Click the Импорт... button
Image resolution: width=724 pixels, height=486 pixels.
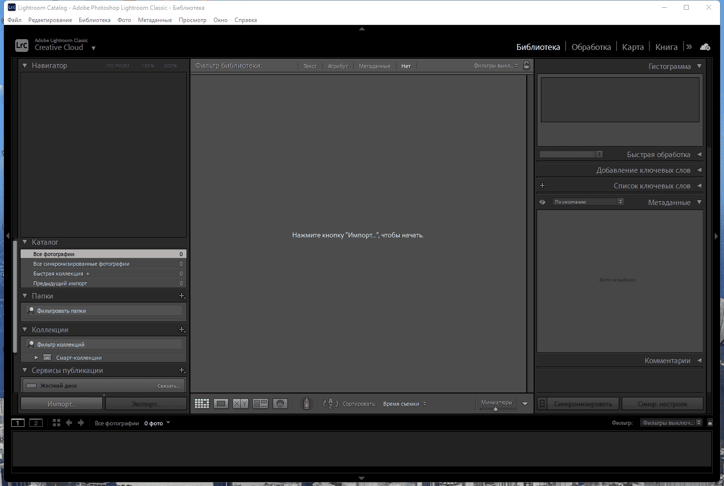62,404
